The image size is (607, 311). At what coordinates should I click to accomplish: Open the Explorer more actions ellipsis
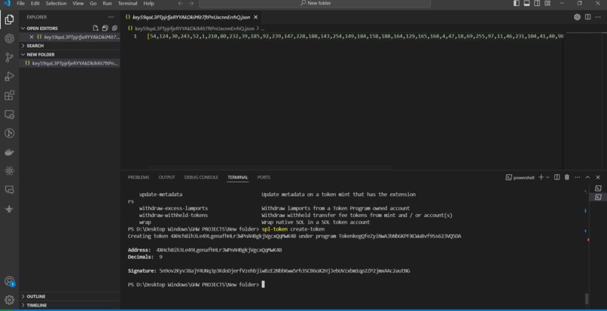[x=111, y=17]
